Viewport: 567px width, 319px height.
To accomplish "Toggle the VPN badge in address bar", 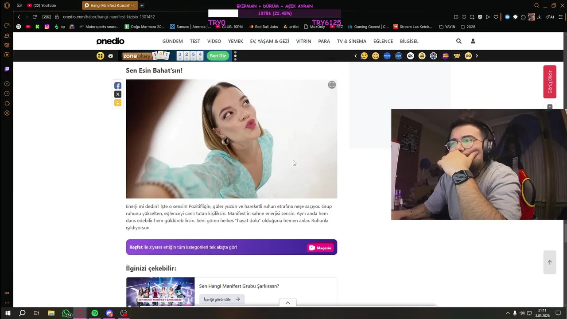I will click(x=47, y=17).
